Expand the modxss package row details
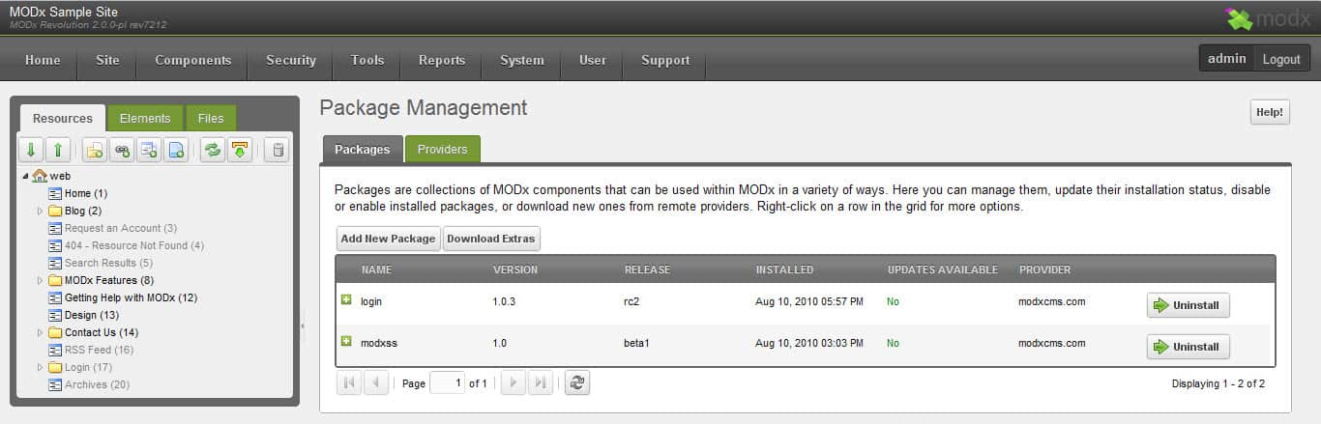Viewport: 1321px width, 424px height. (346, 342)
